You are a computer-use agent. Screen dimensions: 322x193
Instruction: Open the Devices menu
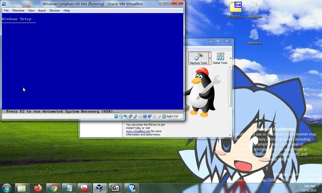click(x=55, y=11)
